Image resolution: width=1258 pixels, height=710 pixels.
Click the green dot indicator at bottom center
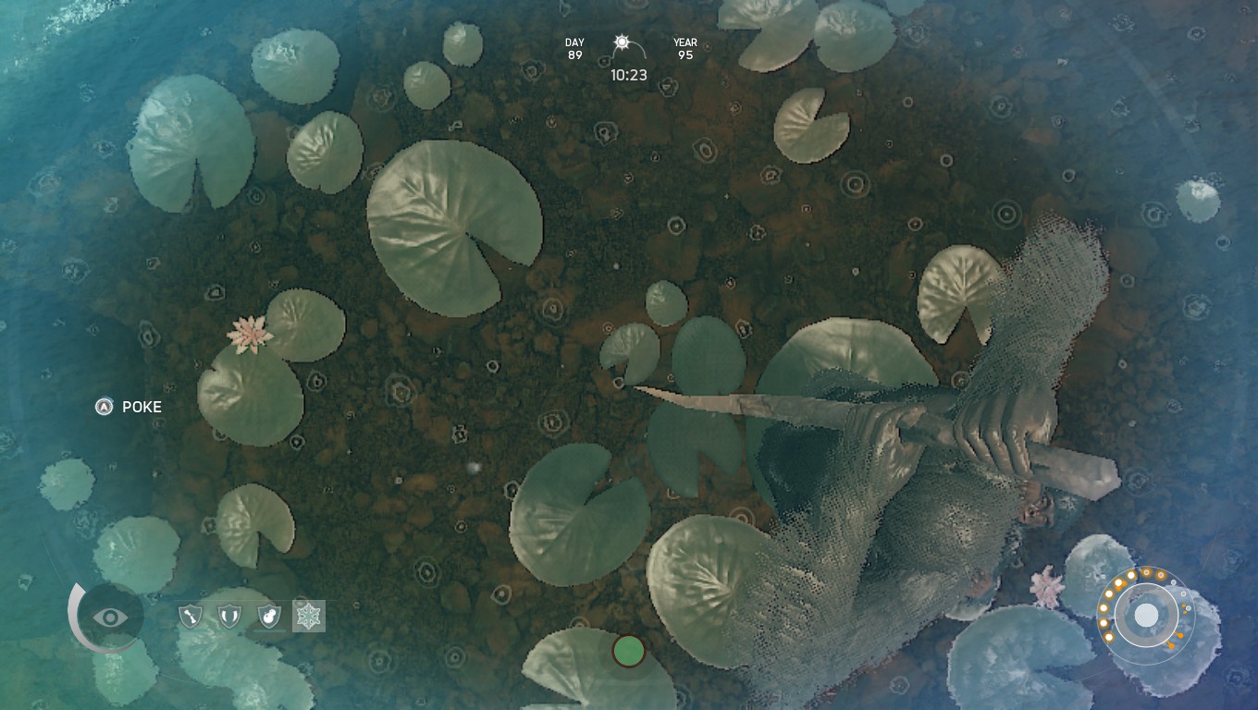pyautogui.click(x=629, y=651)
